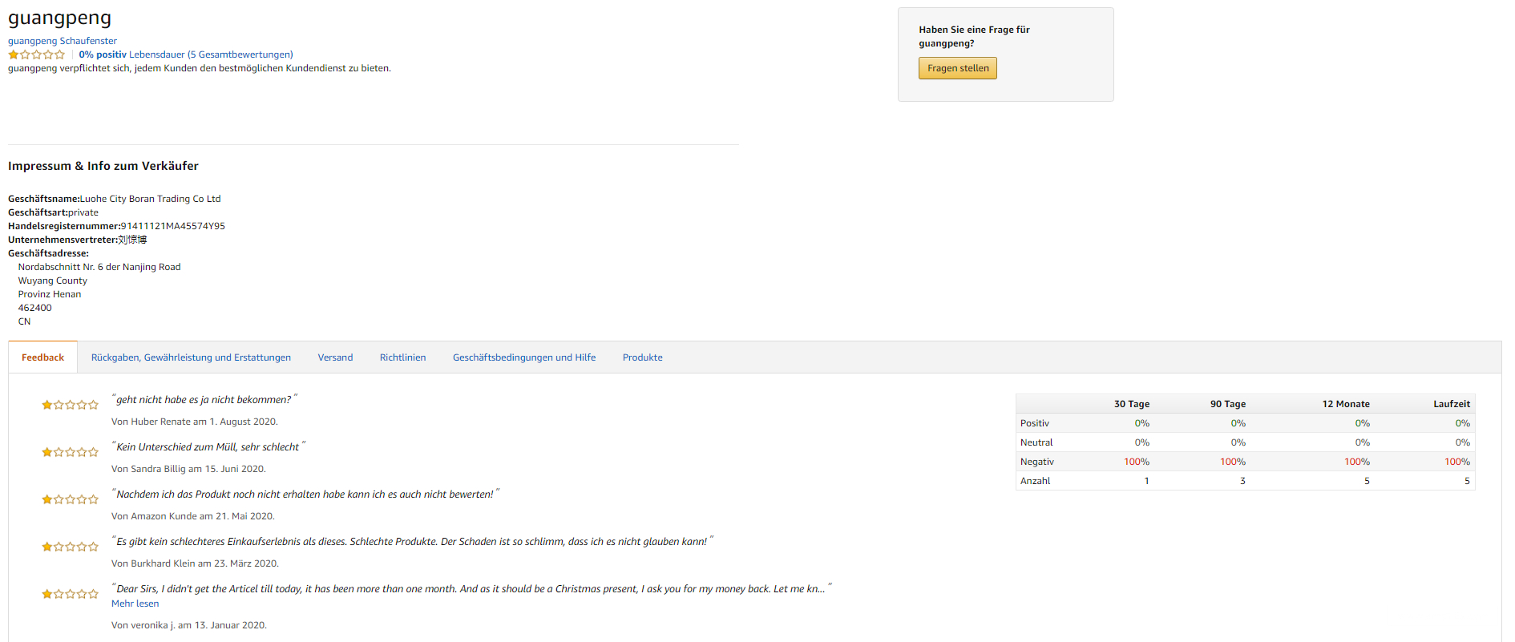Screen dimensions: 1515x642
Task: Click star rating of Huber Renate's review
Action: [x=71, y=405]
